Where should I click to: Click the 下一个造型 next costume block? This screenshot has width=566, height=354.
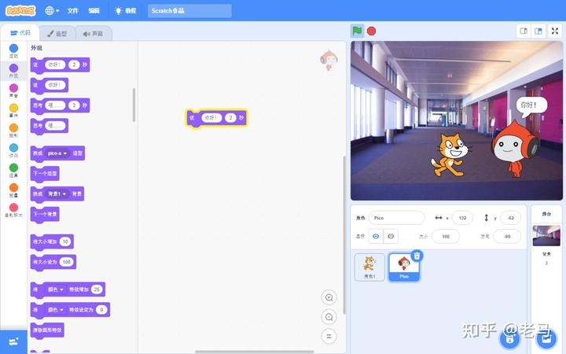(x=45, y=173)
